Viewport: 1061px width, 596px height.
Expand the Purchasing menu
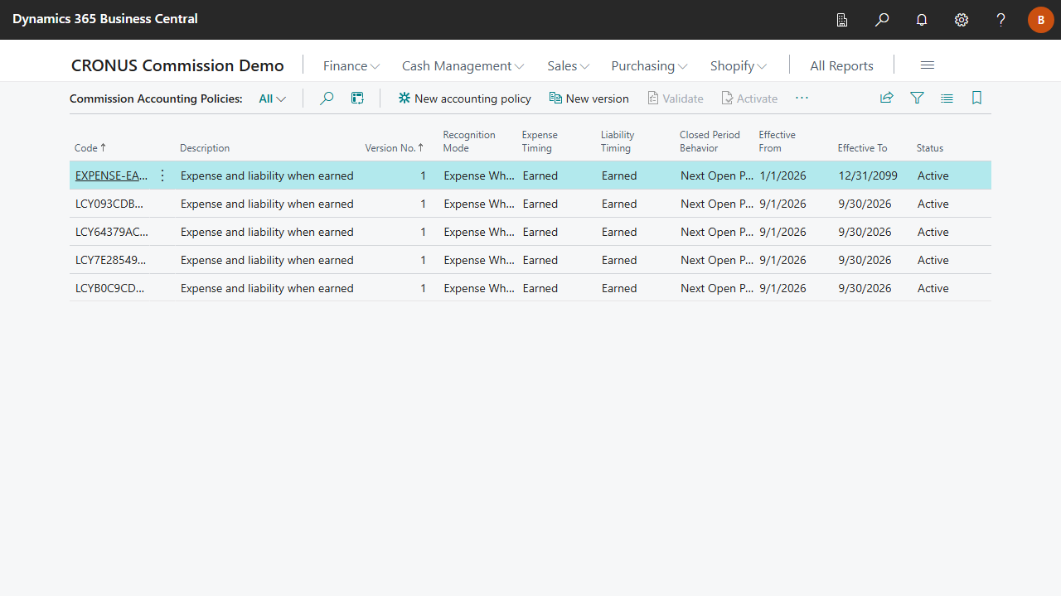649,65
